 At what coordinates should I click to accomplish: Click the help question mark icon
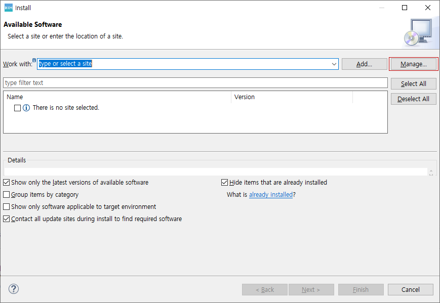pyautogui.click(x=13, y=289)
